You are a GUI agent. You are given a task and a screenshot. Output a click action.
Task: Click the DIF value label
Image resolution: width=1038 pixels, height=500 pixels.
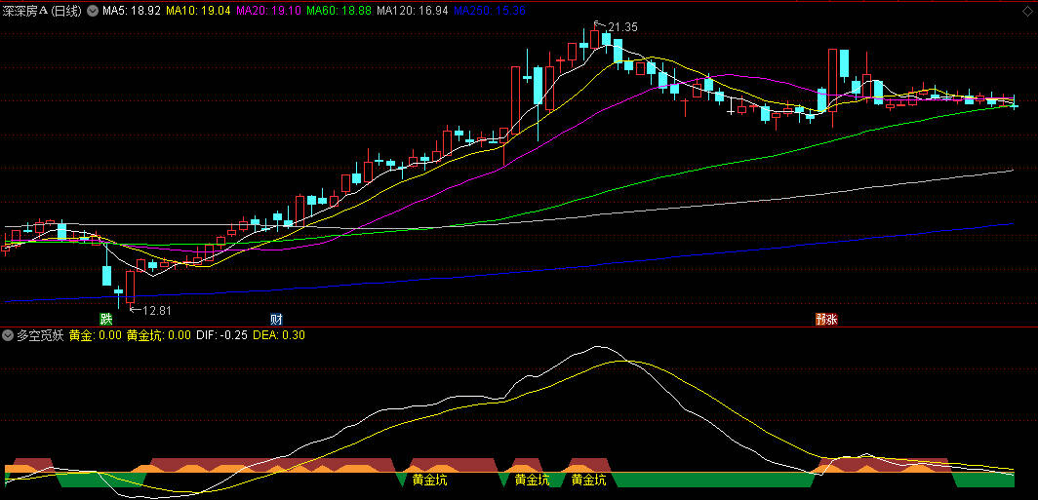(x=220, y=335)
